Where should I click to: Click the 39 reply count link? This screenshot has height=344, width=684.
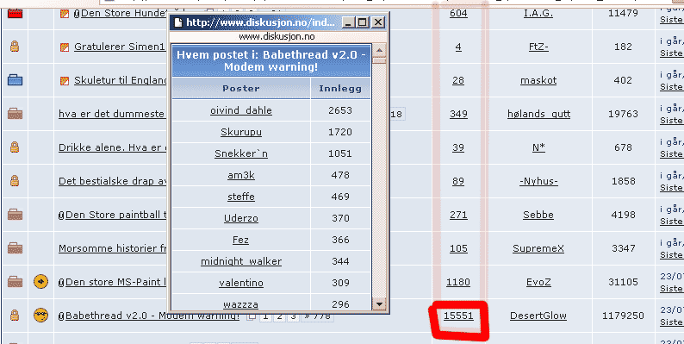tap(458, 147)
